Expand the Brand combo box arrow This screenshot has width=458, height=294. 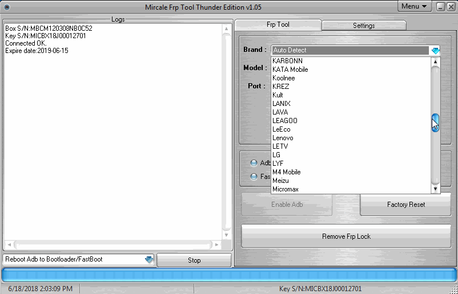coord(435,50)
